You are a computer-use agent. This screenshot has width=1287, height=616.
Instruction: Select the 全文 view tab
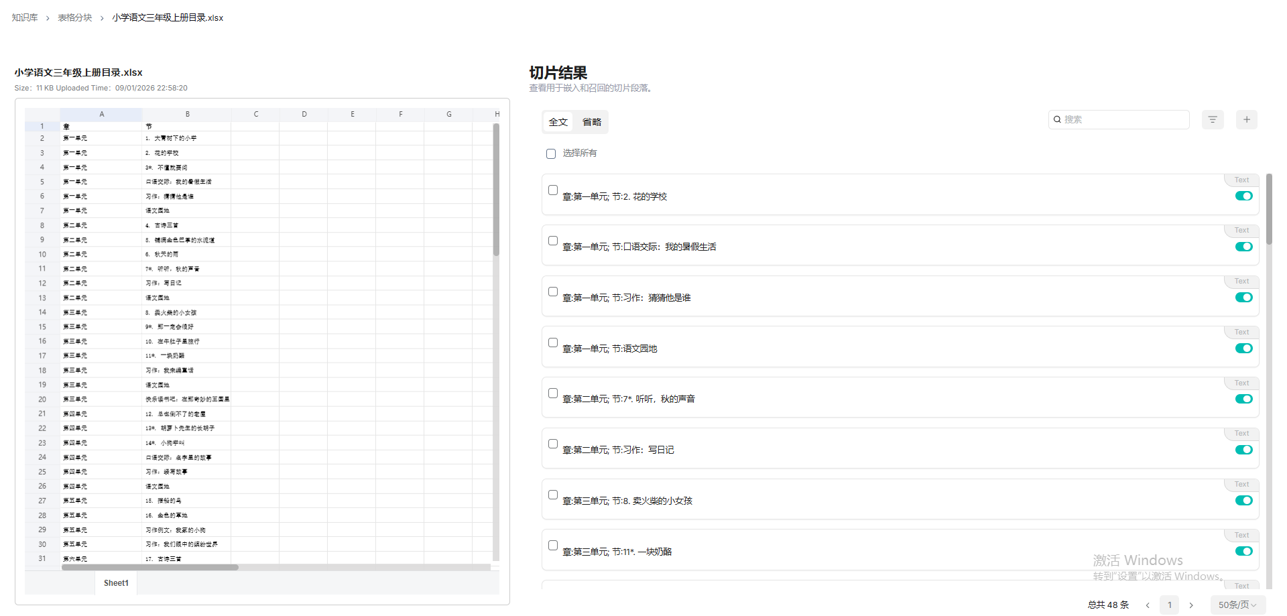coord(558,122)
